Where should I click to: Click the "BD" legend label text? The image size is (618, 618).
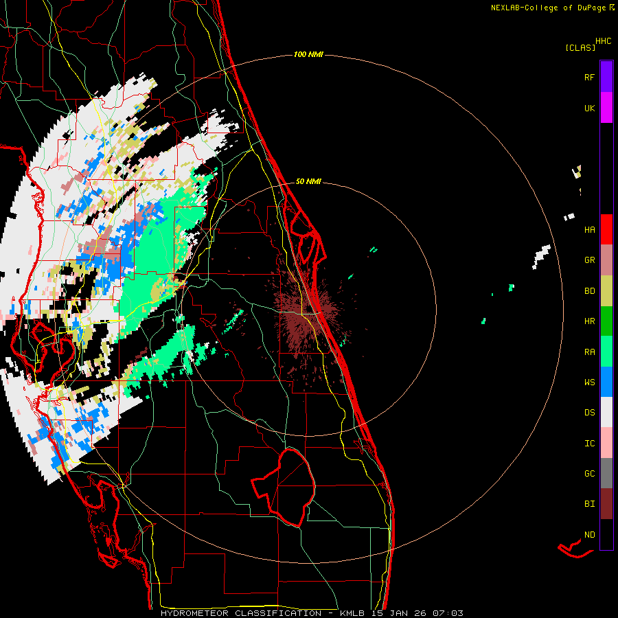[x=589, y=291]
